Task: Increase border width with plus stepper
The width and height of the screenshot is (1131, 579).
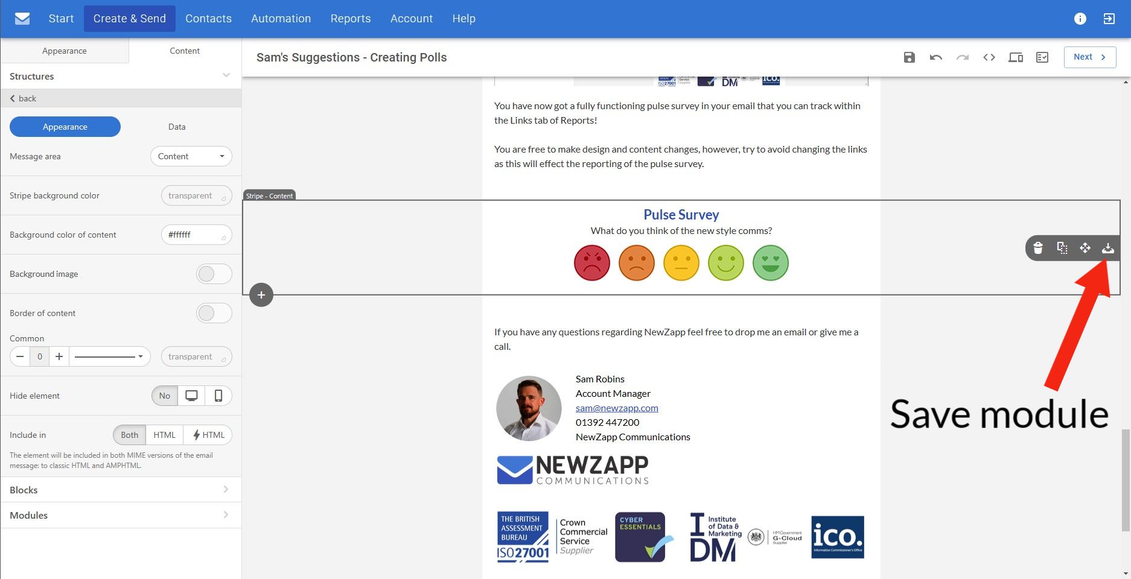Action: tap(59, 356)
